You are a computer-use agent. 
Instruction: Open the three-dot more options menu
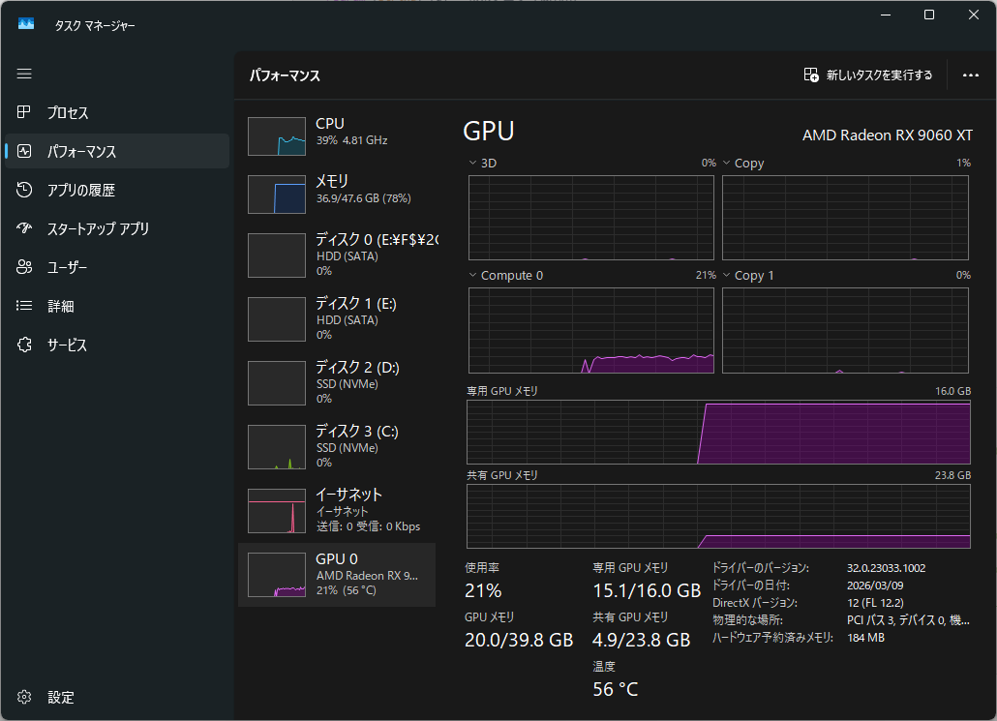pos(970,75)
